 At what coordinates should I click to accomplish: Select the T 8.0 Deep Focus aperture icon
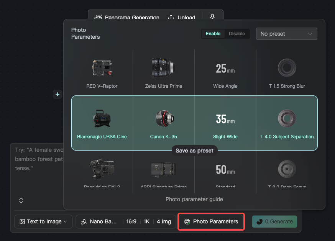point(287,169)
